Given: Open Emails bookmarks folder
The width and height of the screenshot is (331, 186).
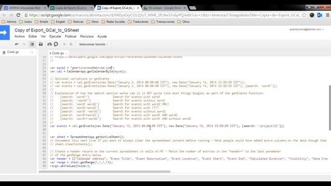Looking at the screenshot, I should [41, 22].
